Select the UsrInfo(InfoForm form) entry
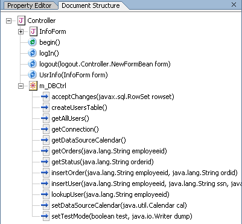This screenshot has height=224, width=242. pos(74,75)
